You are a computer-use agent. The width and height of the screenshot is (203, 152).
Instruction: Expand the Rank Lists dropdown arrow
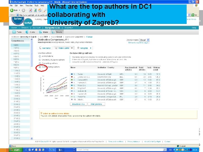click(x=72, y=48)
